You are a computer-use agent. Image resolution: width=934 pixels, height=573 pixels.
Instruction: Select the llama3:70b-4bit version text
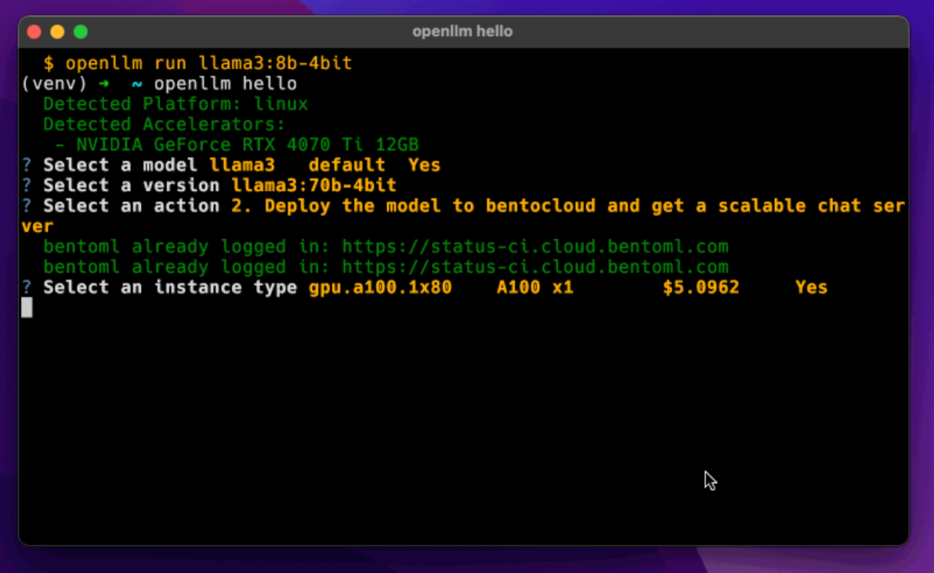coord(314,186)
